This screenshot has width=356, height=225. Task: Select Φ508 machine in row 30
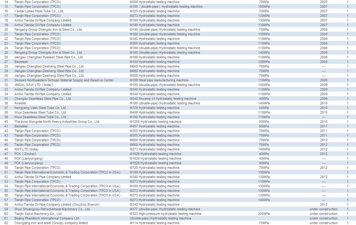pyautogui.click(x=155, y=76)
